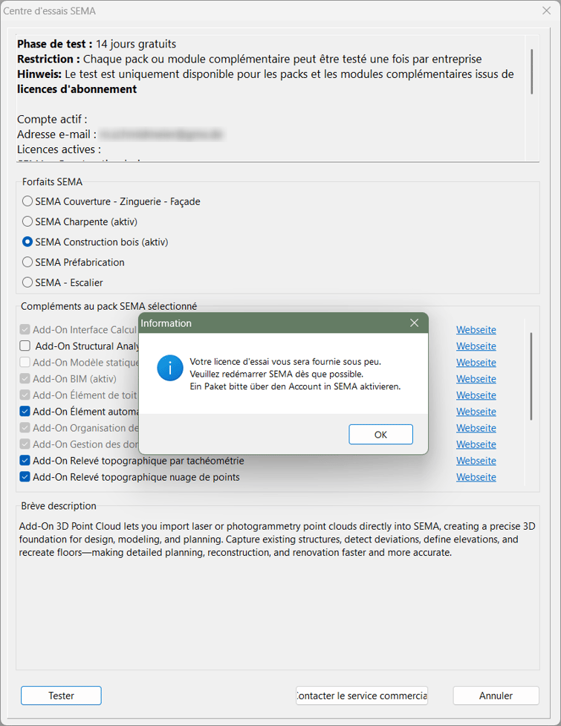This screenshot has height=726, width=561.
Task: Open Webseite link for nuage de points
Action: tap(476, 477)
